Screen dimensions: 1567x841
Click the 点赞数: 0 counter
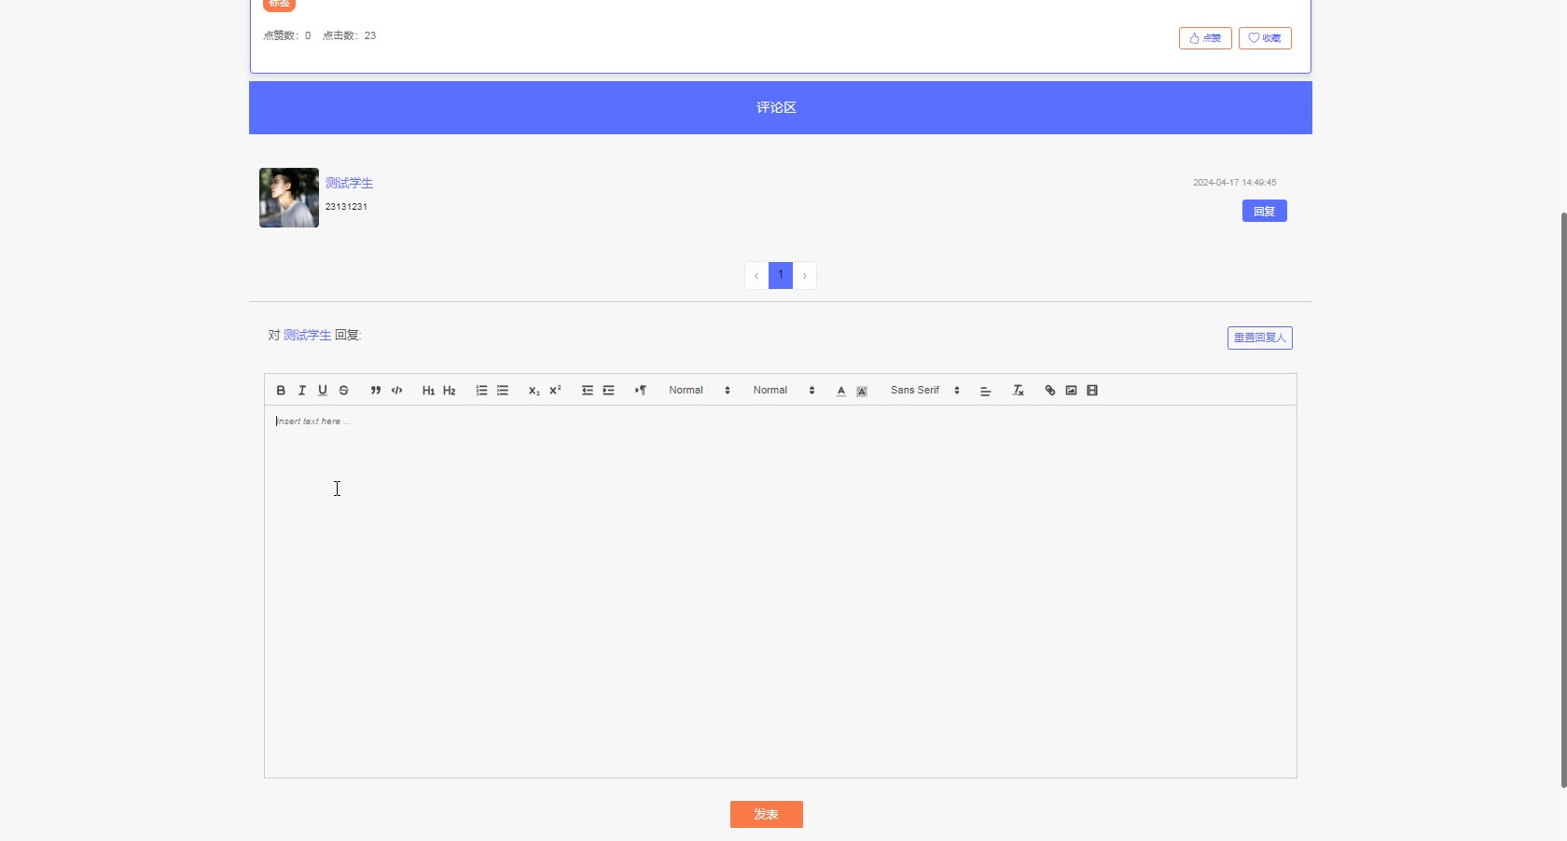287,35
